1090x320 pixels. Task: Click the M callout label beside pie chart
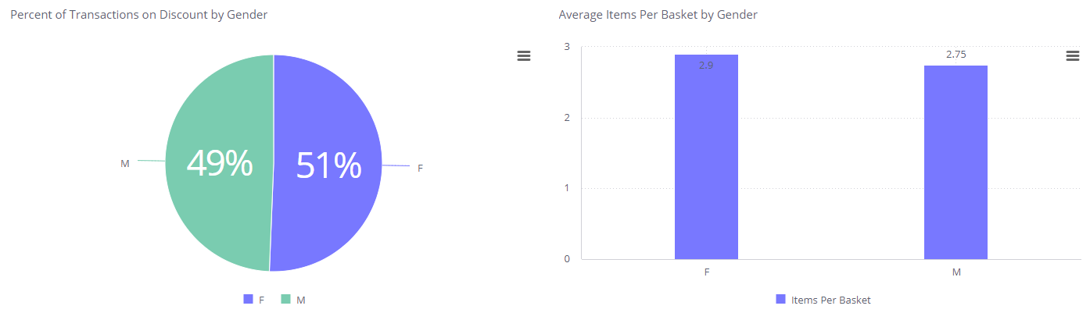pos(125,164)
